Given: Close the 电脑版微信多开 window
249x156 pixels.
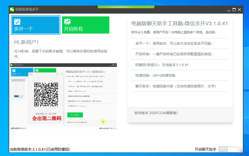Looking at the screenshot, I should tap(239, 10).
